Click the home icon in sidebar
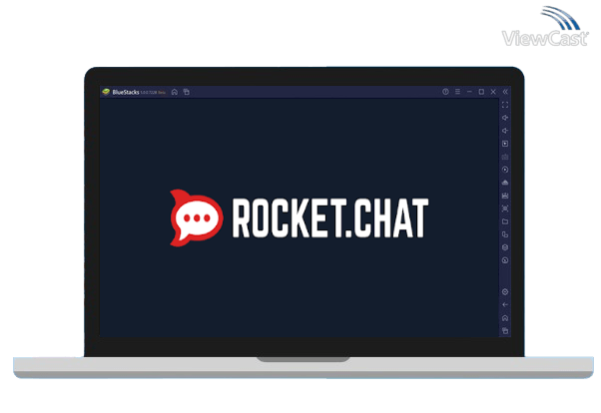This screenshot has height=413, width=601. click(x=505, y=318)
